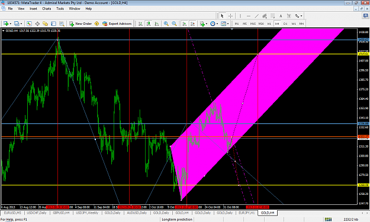Toggle the Terminal panel icon
The width and height of the screenshot is (370, 222).
53,24
